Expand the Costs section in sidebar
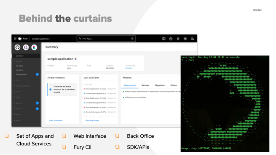Image resolution: width=276 pixels, height=155 pixels. [x=17, y=97]
